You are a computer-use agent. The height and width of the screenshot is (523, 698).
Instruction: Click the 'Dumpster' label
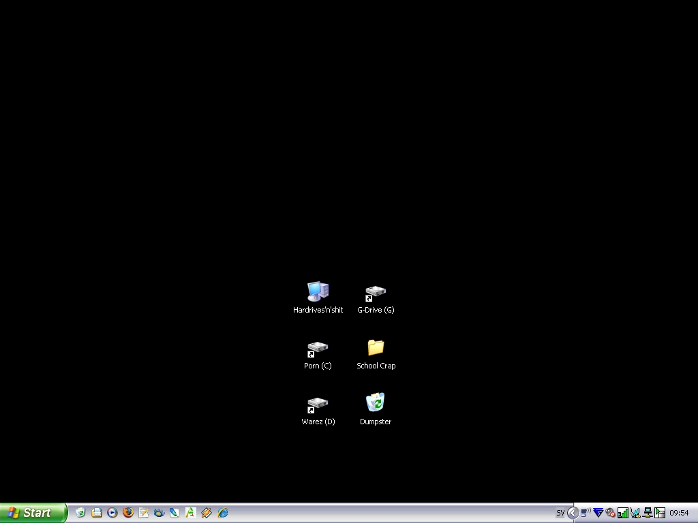pos(376,422)
